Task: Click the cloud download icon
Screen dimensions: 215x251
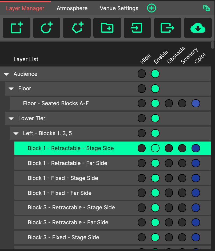Action: pyautogui.click(x=198, y=28)
